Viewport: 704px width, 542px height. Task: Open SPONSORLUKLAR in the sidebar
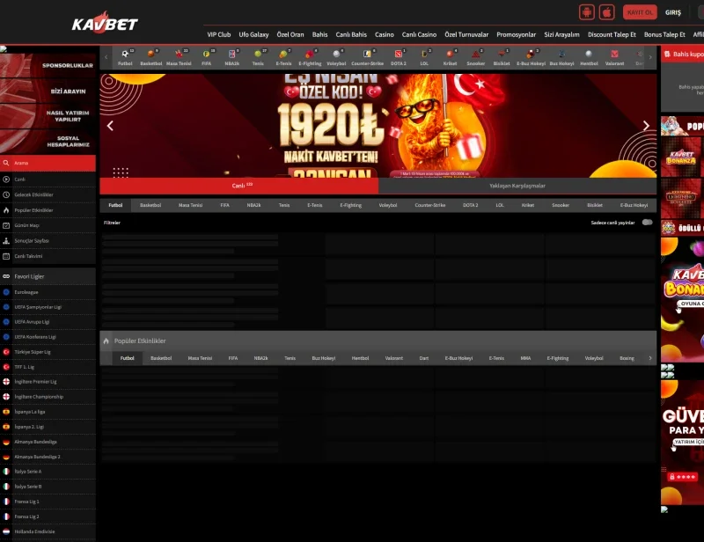(48, 66)
